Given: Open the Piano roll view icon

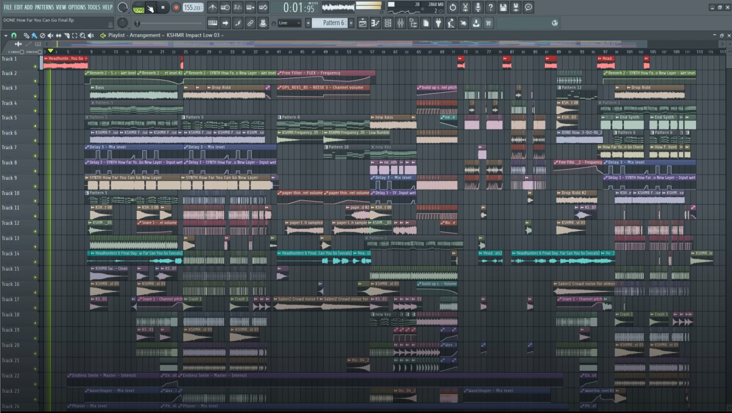Looking at the screenshot, I should 375,23.
